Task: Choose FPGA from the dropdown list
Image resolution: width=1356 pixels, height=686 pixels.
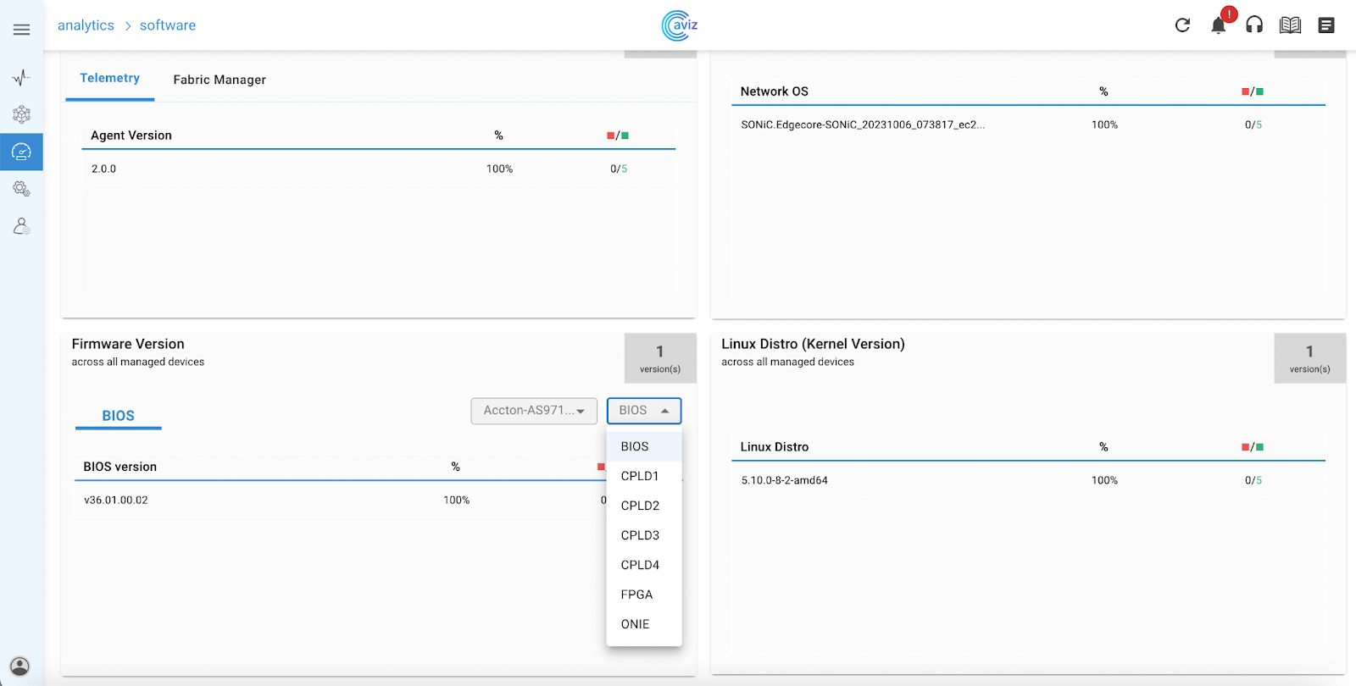Action: tap(644, 595)
